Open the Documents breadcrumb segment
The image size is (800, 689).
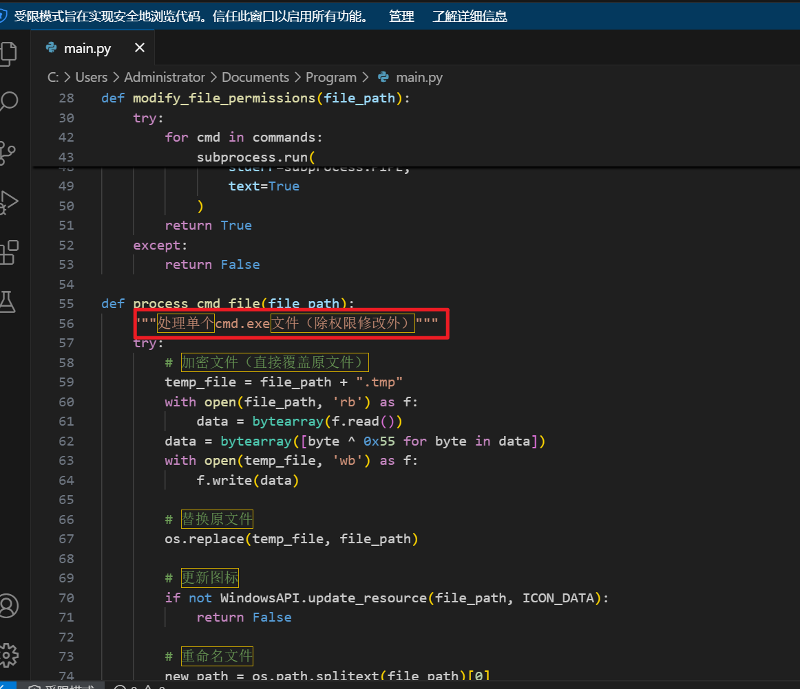[x=255, y=77]
